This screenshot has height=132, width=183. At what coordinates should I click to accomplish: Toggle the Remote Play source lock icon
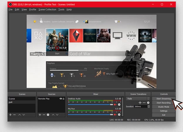pyautogui.click(x=63, y=99)
